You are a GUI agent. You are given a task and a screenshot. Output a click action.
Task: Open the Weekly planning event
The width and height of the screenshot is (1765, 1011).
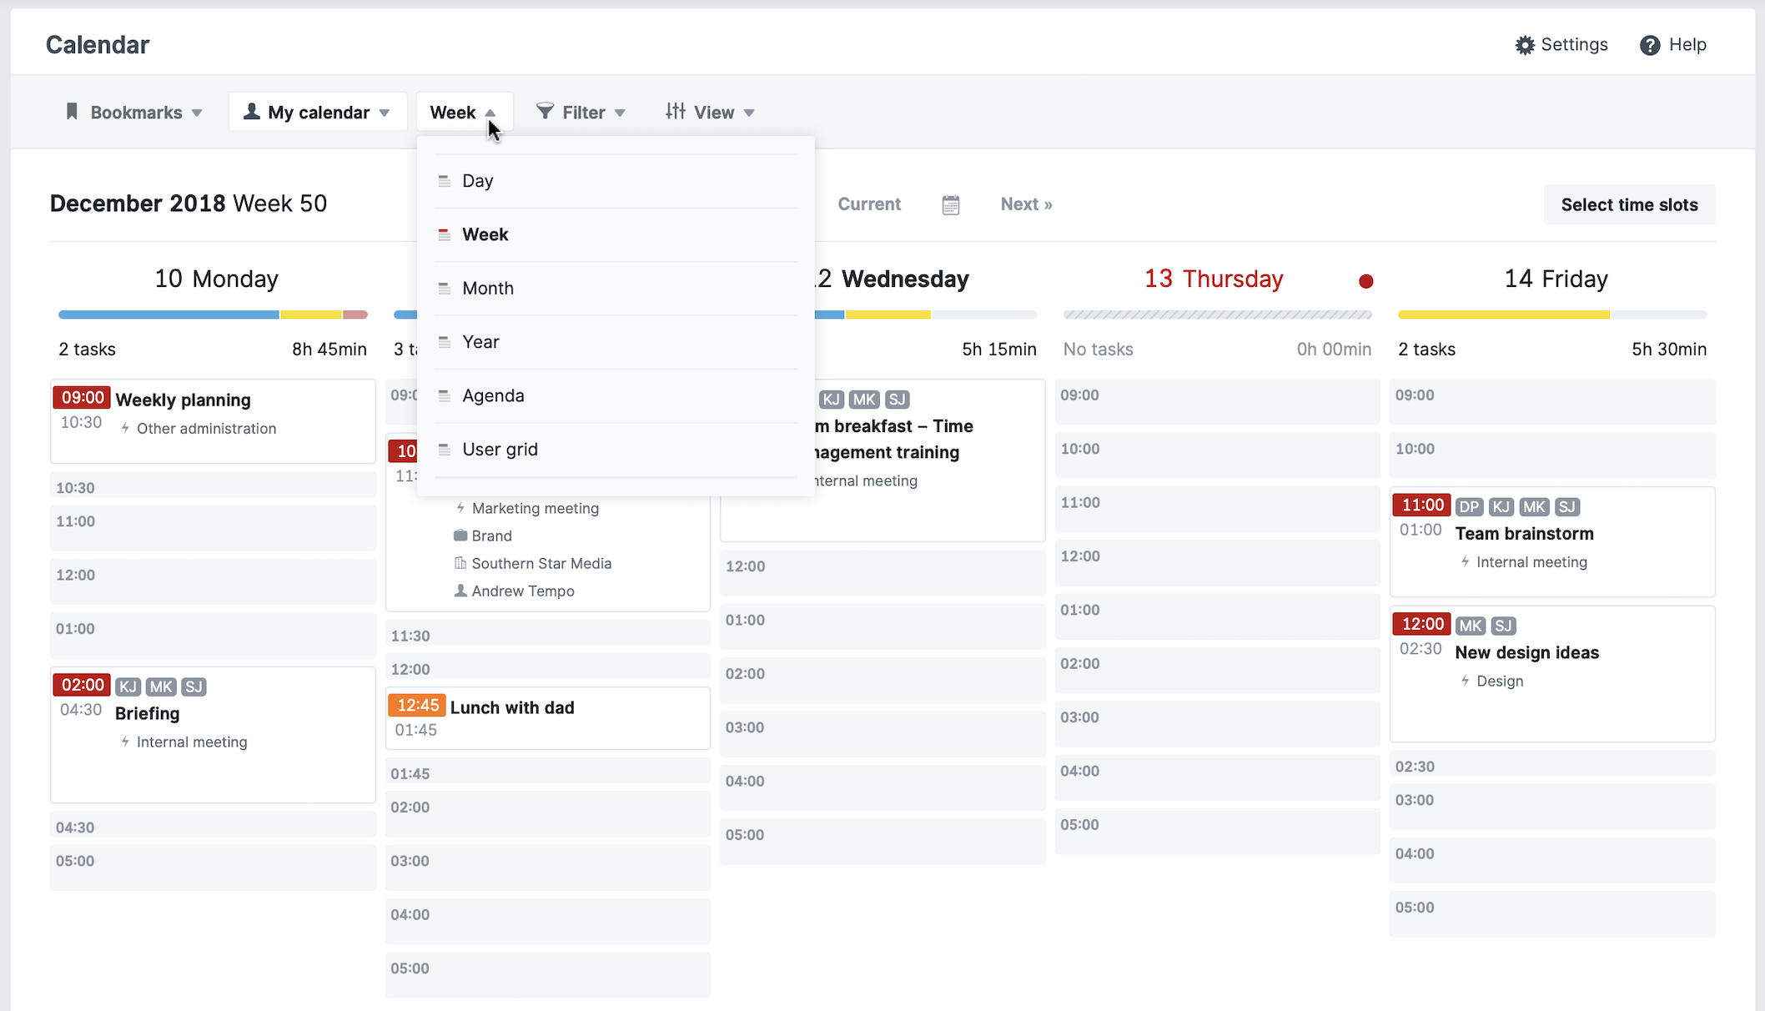click(x=213, y=421)
